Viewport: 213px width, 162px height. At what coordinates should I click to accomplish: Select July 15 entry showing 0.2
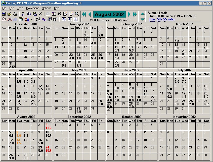(x=170, y=95)
